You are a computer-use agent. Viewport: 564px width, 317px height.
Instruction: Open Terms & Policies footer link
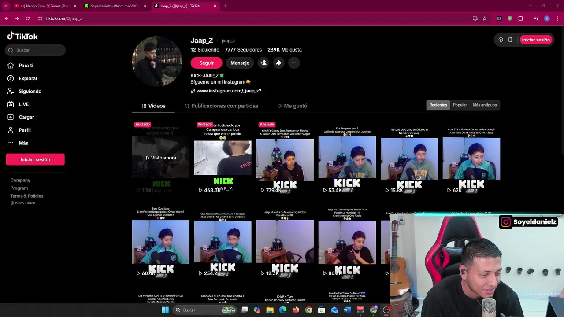27,196
